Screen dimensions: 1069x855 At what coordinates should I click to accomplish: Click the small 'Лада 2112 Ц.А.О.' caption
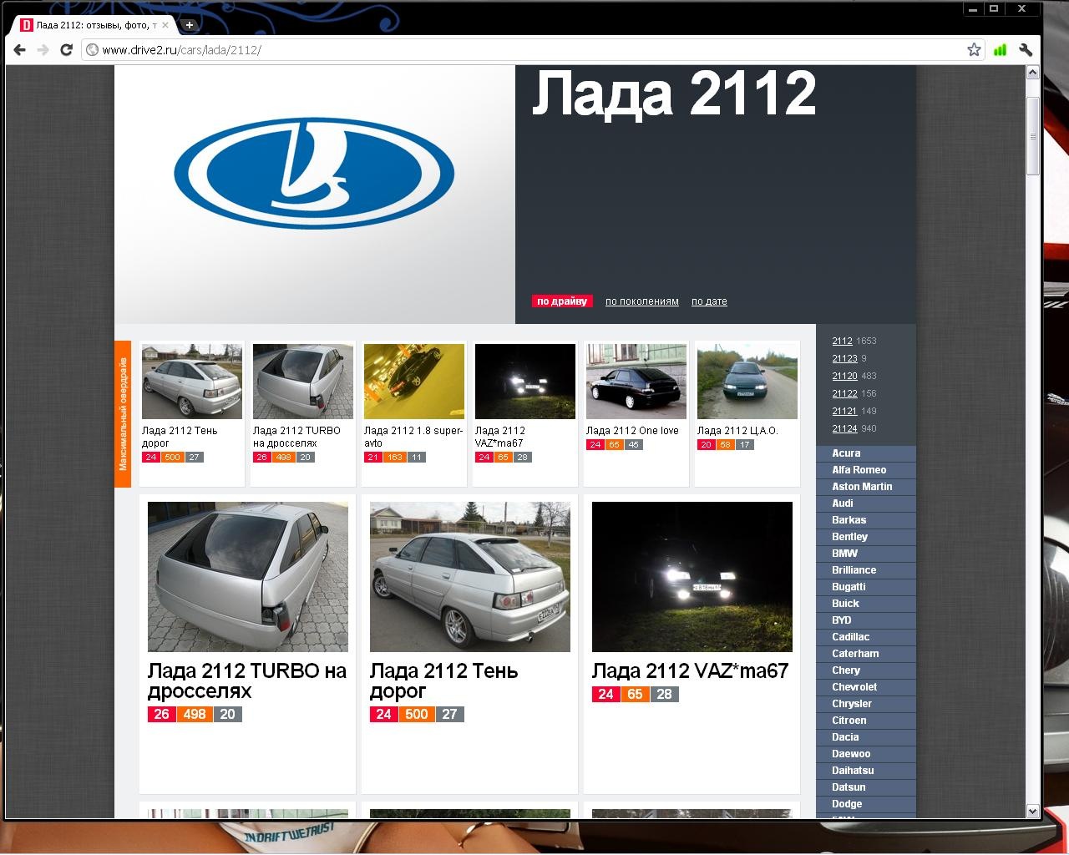[x=737, y=431]
